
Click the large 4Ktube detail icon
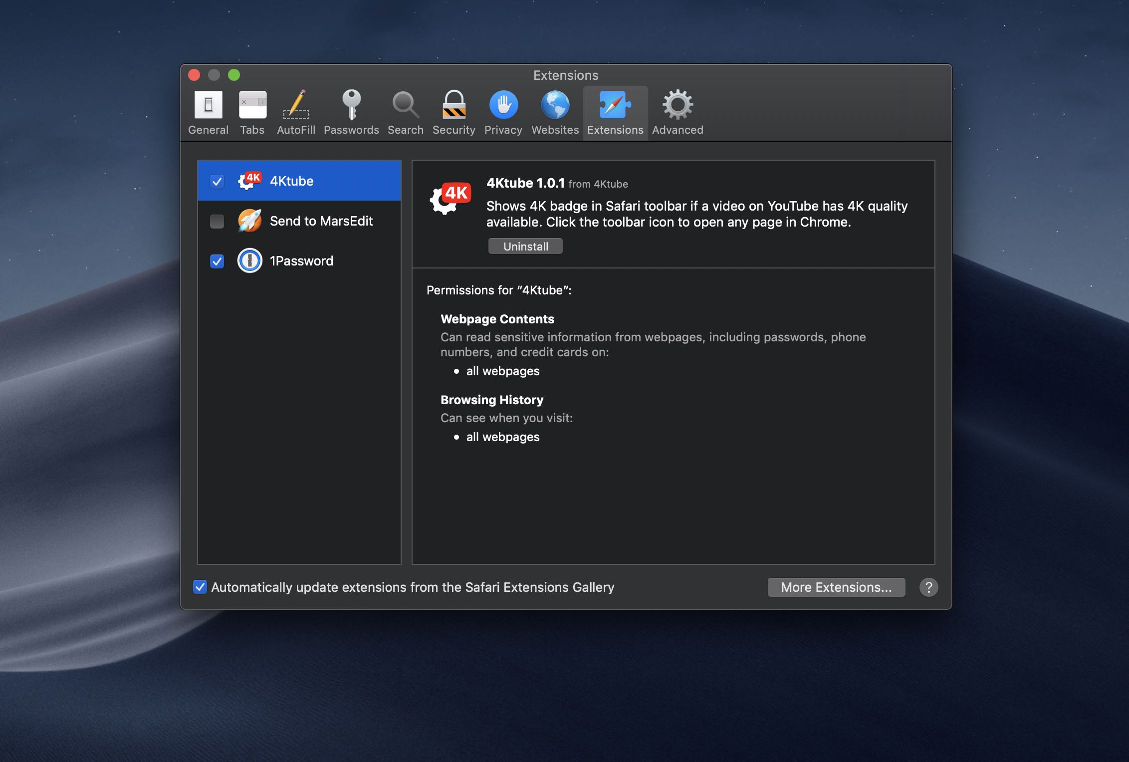[x=451, y=199]
